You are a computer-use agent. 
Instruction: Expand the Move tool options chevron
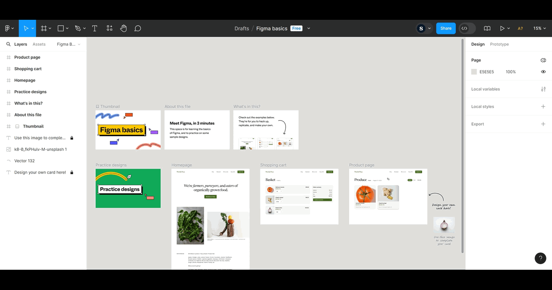33,29
